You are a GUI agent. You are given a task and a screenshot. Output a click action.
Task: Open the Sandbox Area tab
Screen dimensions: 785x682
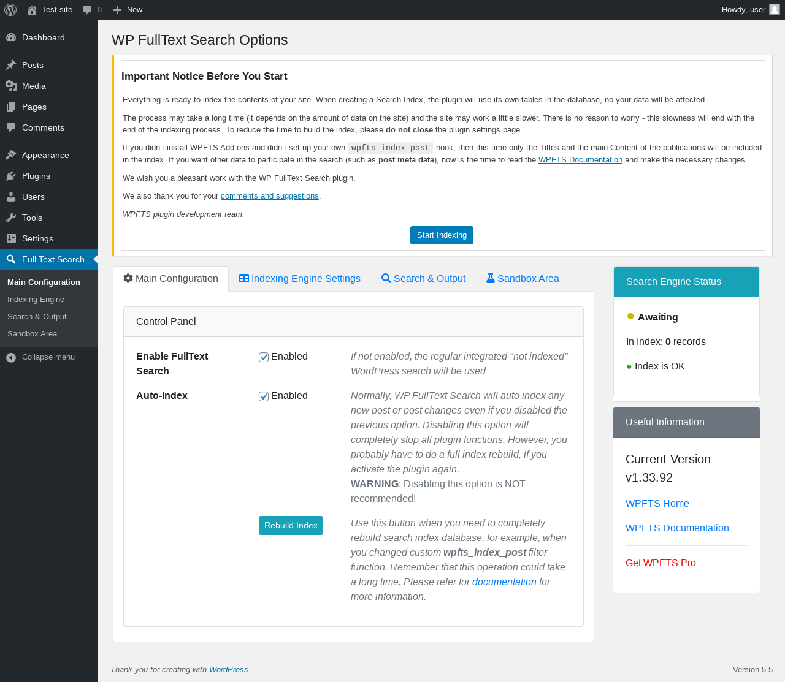coord(523,279)
